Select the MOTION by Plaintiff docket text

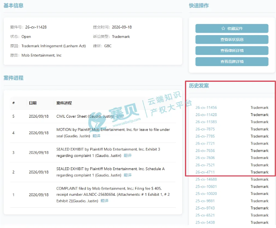tap(113, 133)
